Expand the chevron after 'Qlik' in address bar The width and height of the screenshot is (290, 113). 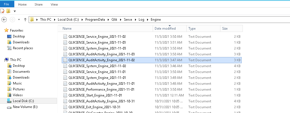121,20
